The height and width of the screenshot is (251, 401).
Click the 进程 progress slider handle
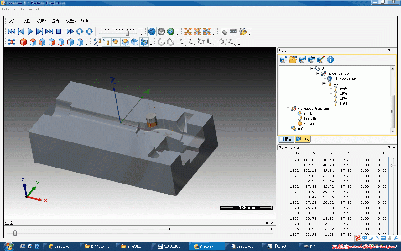pos(15,233)
